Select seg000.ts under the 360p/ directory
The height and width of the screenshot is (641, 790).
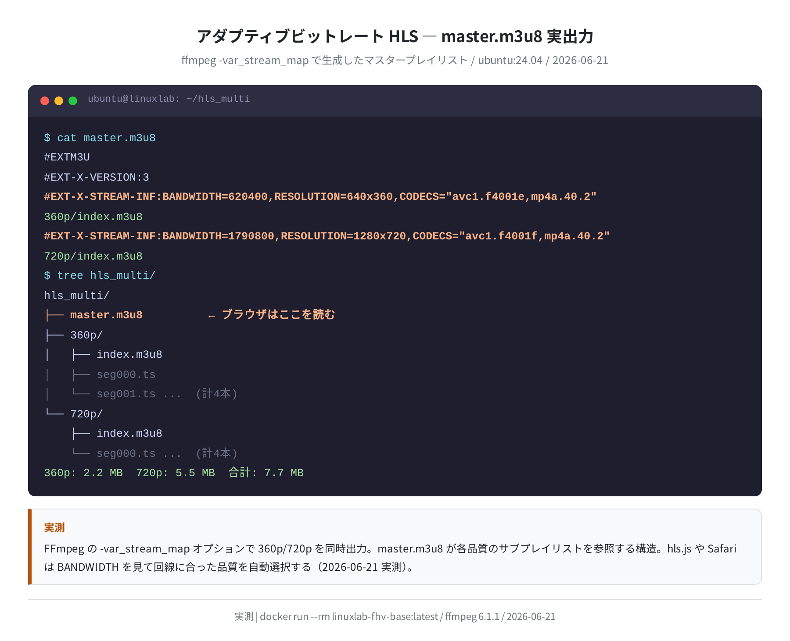point(126,374)
